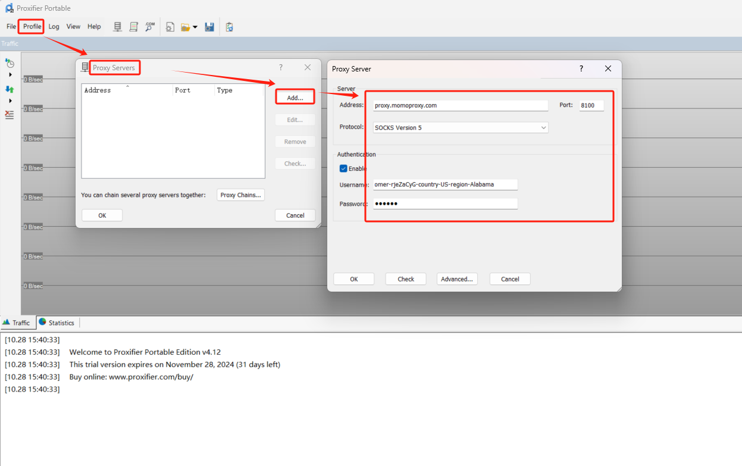Click the Proxifier app icon in title bar
Screen dimensions: 742x466
(10, 8)
